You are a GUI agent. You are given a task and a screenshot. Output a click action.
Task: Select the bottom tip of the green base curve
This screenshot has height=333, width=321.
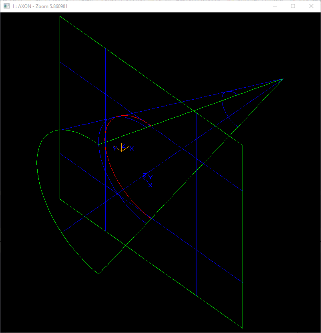point(98,274)
